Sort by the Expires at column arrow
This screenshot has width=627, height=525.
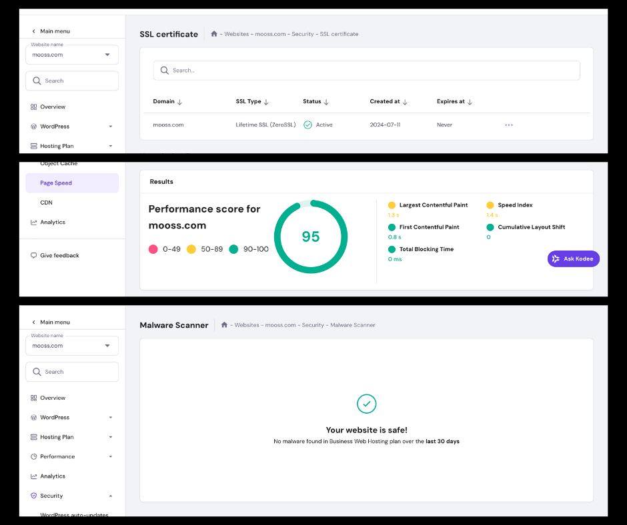click(470, 102)
